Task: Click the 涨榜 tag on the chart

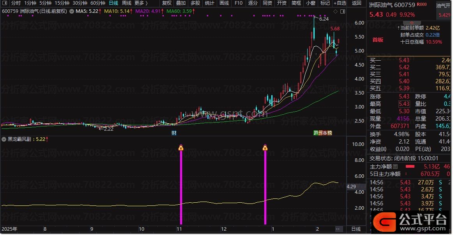Action: pos(327,133)
